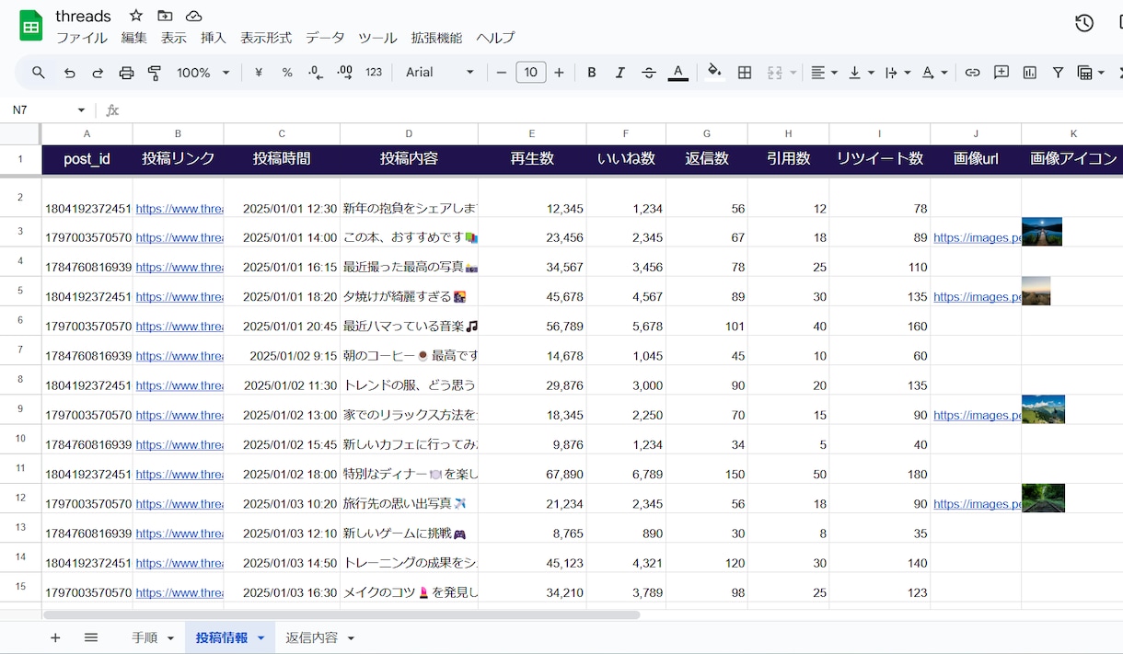Select thumbnail image in row 5
Viewport: 1123px width, 654px height.
[x=1036, y=291]
